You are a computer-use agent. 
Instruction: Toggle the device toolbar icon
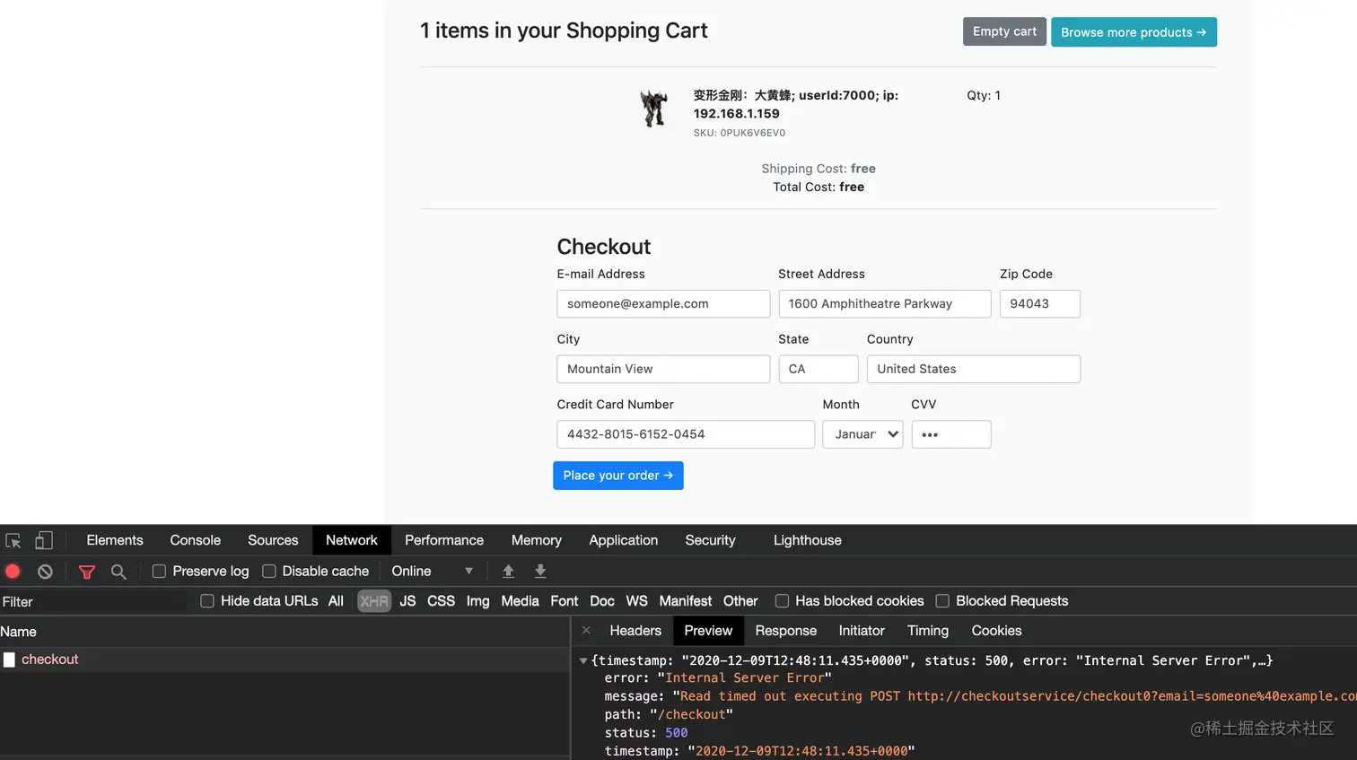[x=44, y=540]
